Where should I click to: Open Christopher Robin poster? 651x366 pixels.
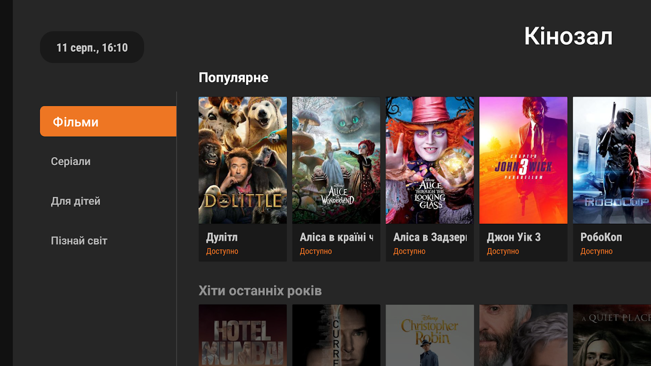tap(430, 335)
